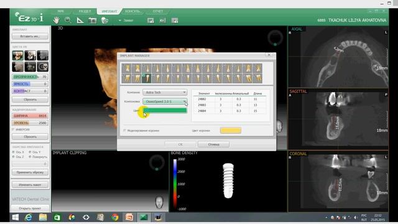Image resolution: width=398 pixels, height=224 pixels.
Task: Click the volume icon in system tray
Action: 355,217
